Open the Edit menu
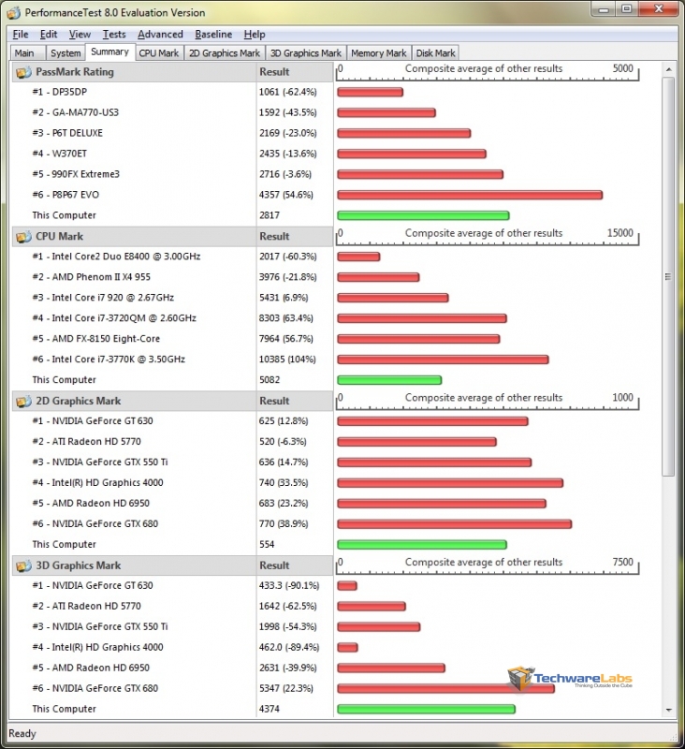Viewport: 685px width, 749px height. (49, 35)
